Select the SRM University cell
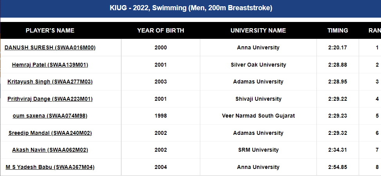381x176 pixels. pyautogui.click(x=258, y=150)
